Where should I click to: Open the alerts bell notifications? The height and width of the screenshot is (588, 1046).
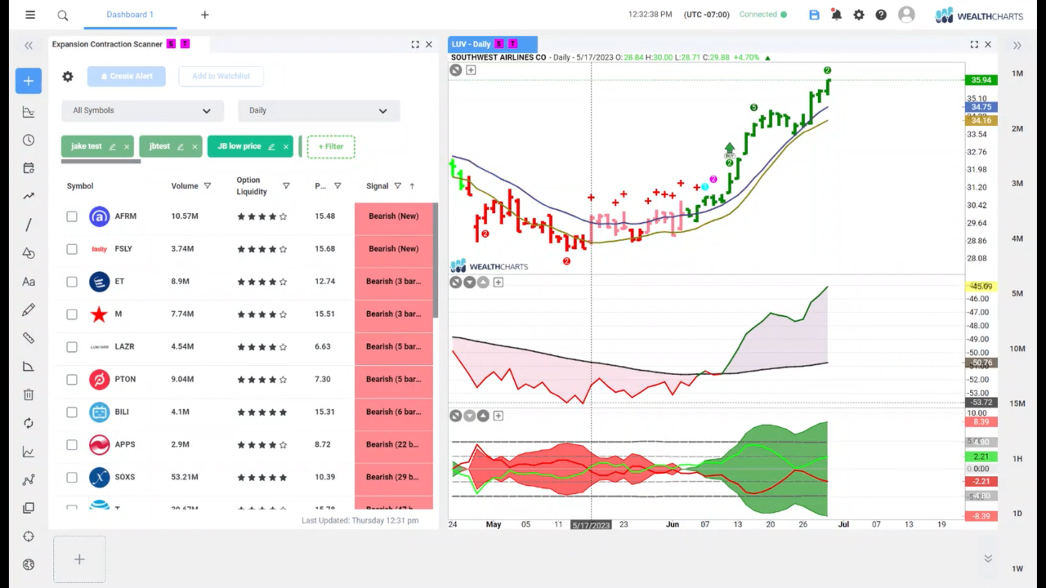coord(836,15)
